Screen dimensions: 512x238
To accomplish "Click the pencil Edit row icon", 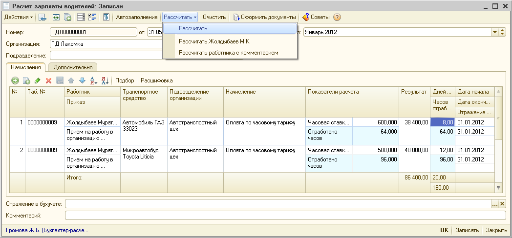I will pyautogui.click(x=38, y=80).
